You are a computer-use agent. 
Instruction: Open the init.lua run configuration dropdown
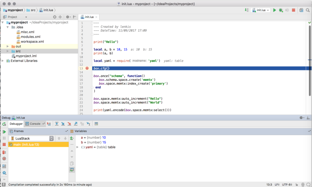click(260, 10)
